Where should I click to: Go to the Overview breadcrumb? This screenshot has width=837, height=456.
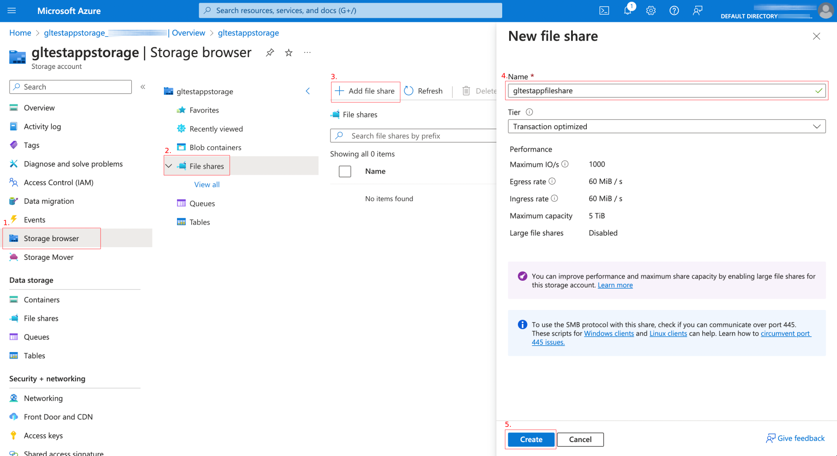point(188,33)
